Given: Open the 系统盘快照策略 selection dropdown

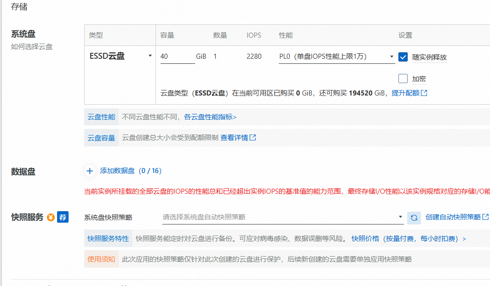Looking at the screenshot, I should coord(282,217).
